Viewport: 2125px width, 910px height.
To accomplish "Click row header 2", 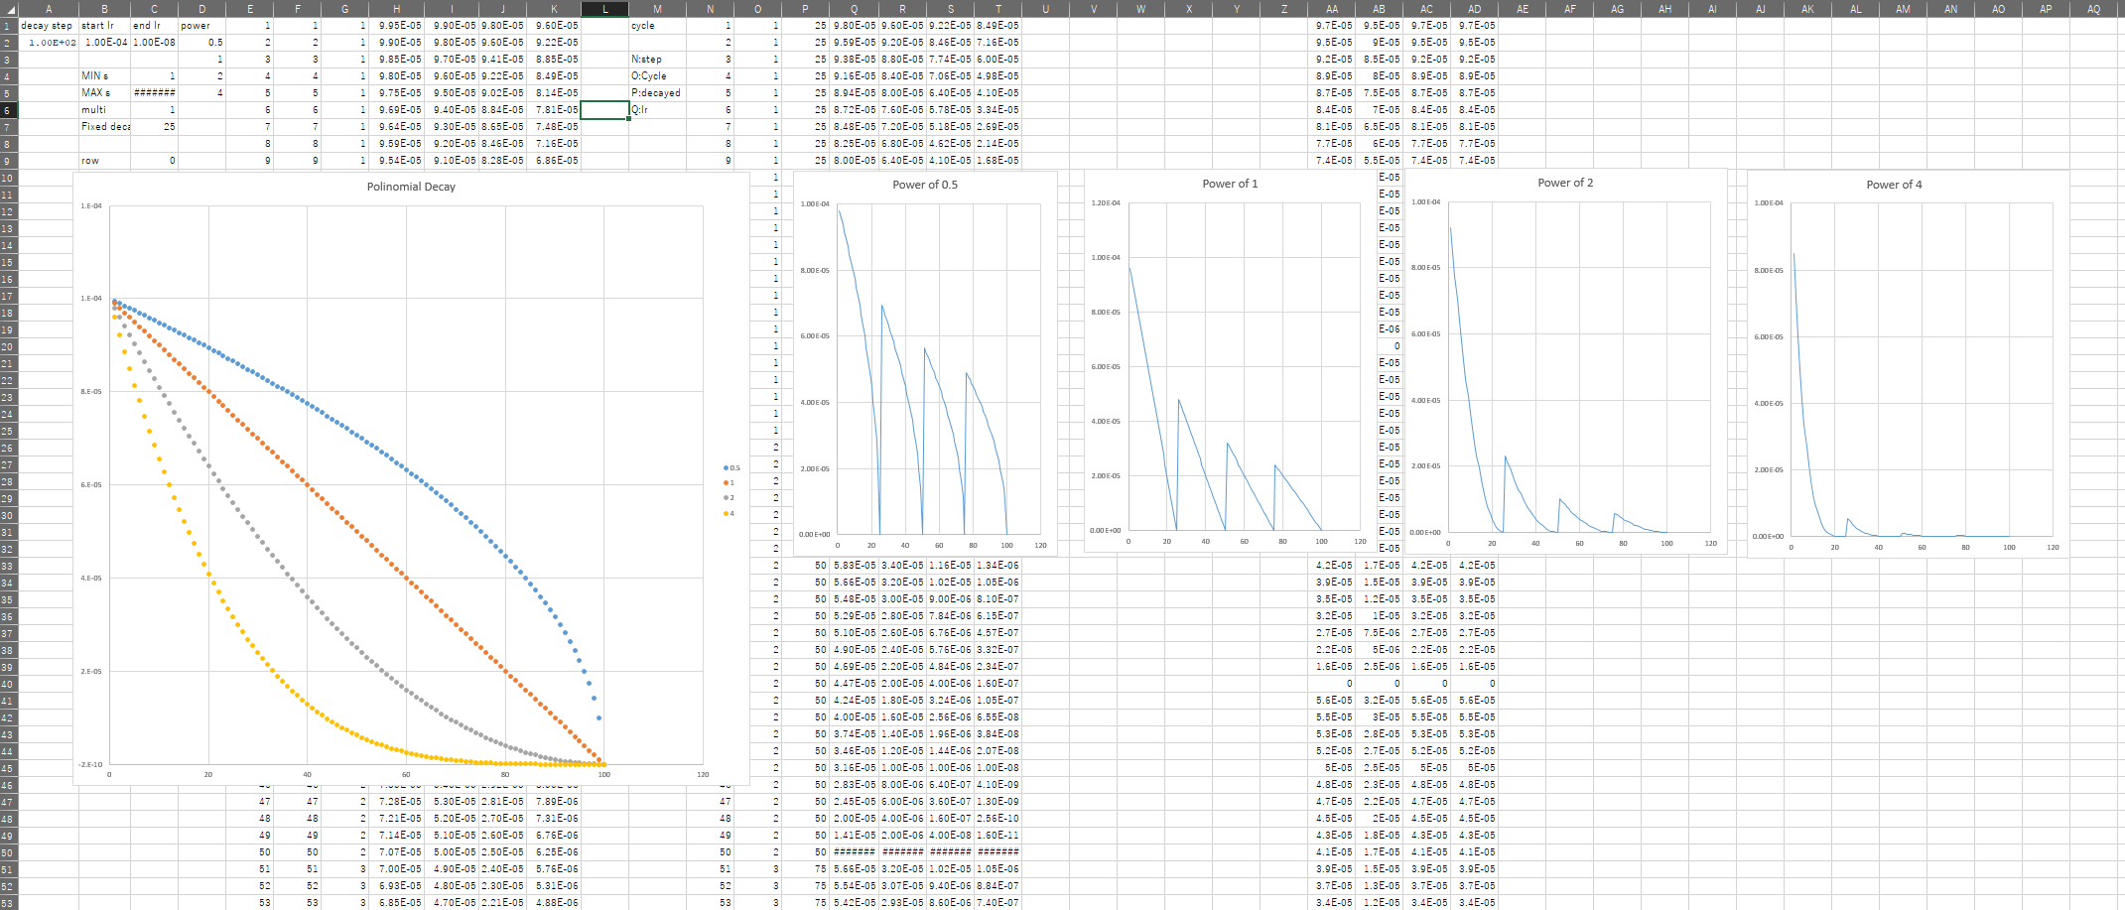I will 7,42.
